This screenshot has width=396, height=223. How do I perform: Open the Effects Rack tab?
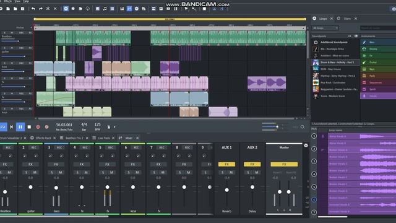tap(43, 138)
